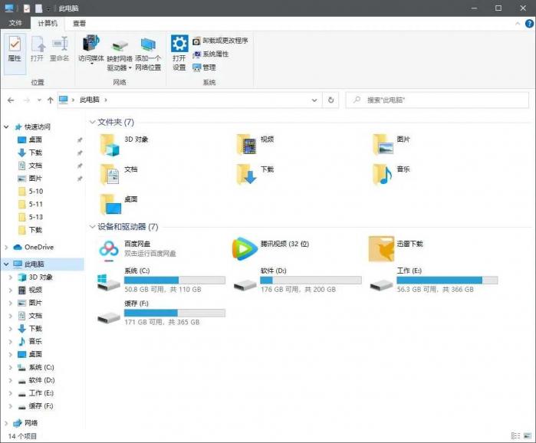Click 系统 (C:) usage bar
The width and height of the screenshot is (536, 443).
[175, 281]
